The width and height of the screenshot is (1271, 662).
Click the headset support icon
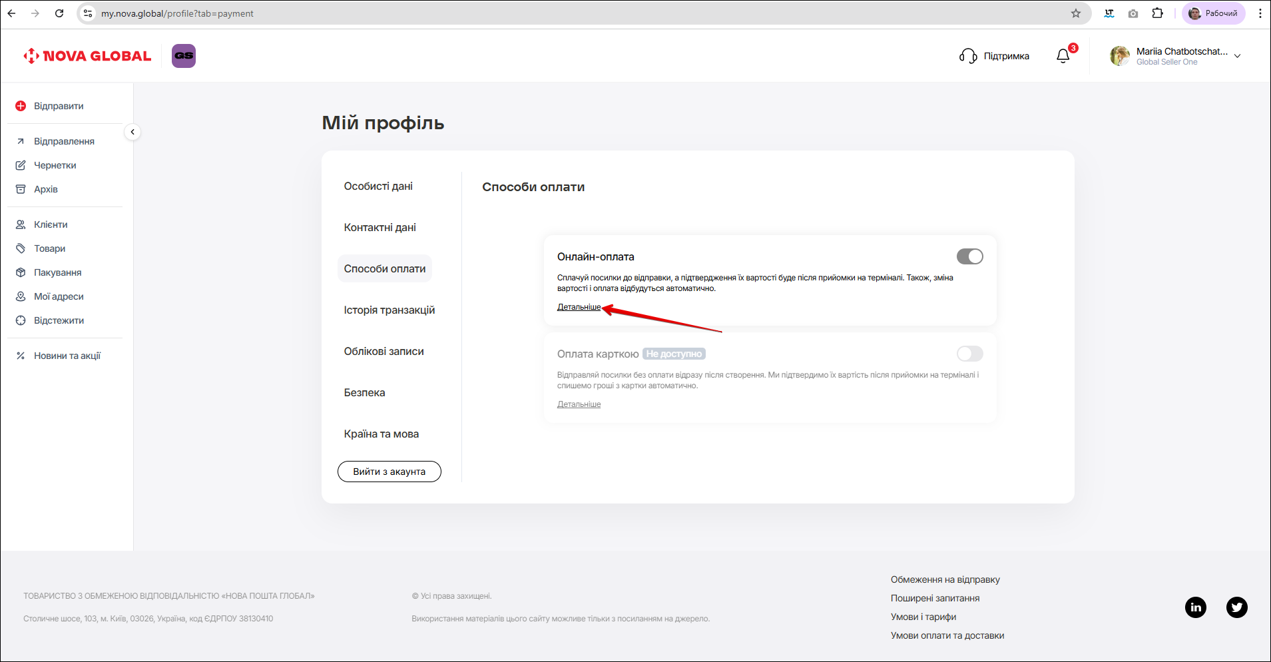pyautogui.click(x=968, y=56)
